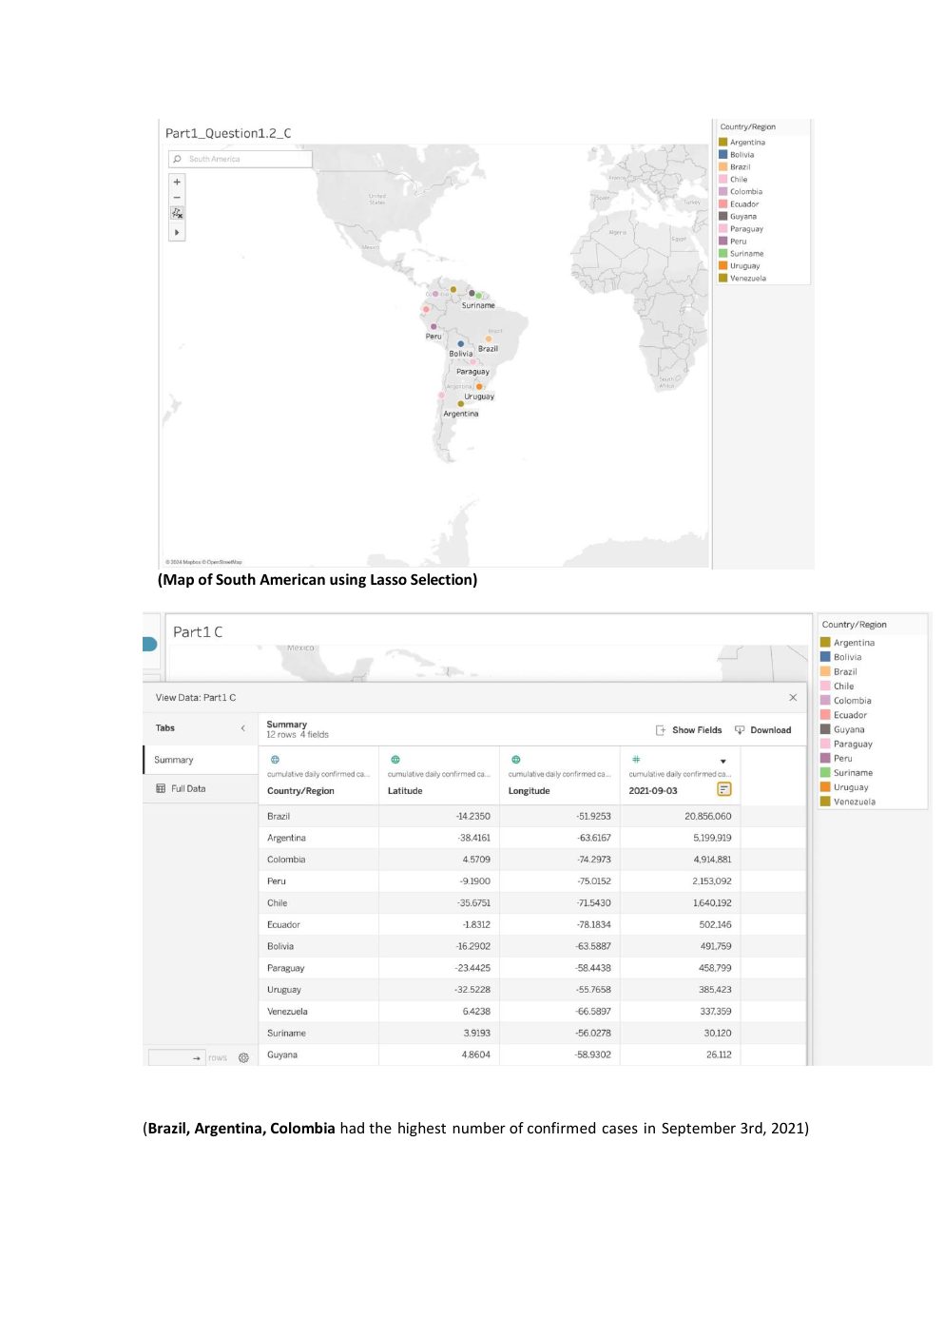Image resolution: width=944 pixels, height=1335 pixels.
Task: Click the latitude value -14.2350
Action: [473, 816]
